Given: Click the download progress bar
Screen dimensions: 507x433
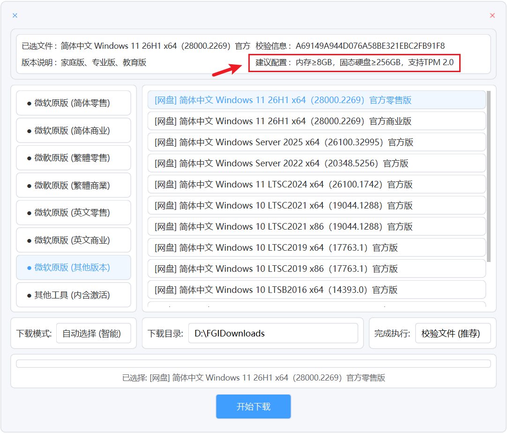Looking at the screenshot, I should (253, 364).
